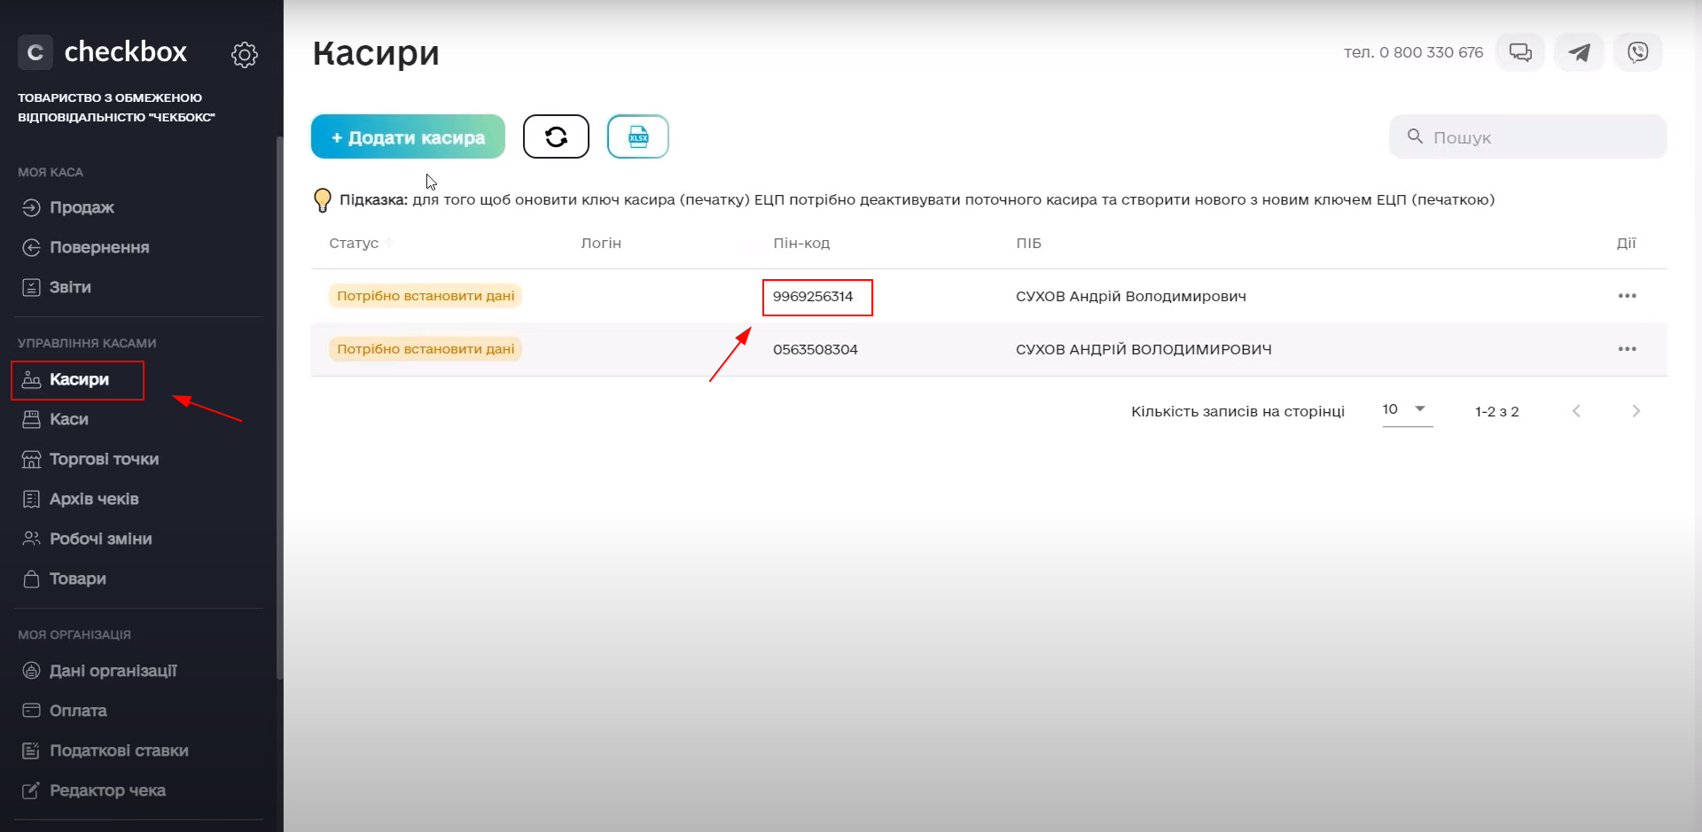Image resolution: width=1702 pixels, height=832 pixels.
Task: Open Архів чеків
Action: click(x=80, y=499)
